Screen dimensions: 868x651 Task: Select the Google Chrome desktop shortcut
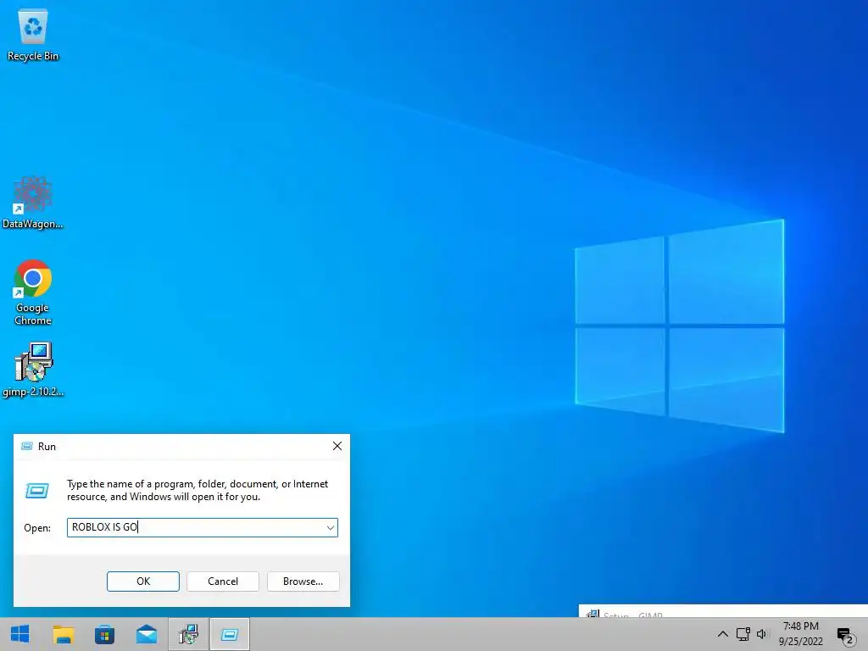pyautogui.click(x=33, y=292)
